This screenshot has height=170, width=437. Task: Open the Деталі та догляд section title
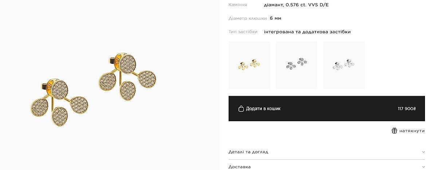click(248, 152)
